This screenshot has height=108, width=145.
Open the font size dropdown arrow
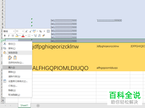[x=23, y=31]
